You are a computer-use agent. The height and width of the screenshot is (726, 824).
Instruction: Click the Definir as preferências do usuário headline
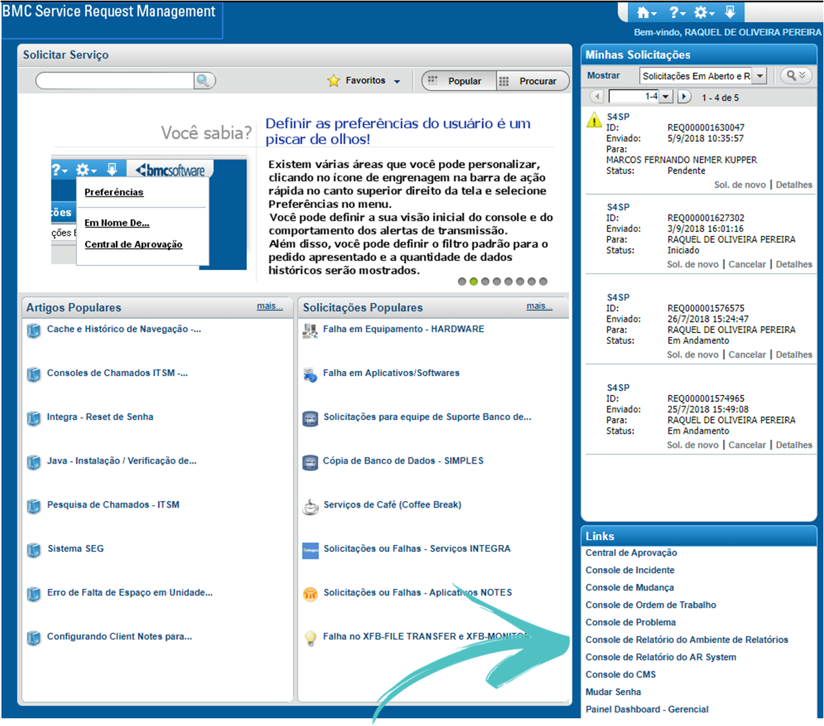[398, 131]
